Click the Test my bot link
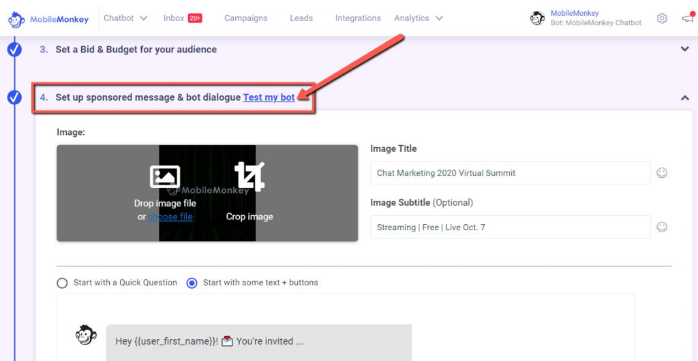This screenshot has width=698, height=361. [269, 97]
